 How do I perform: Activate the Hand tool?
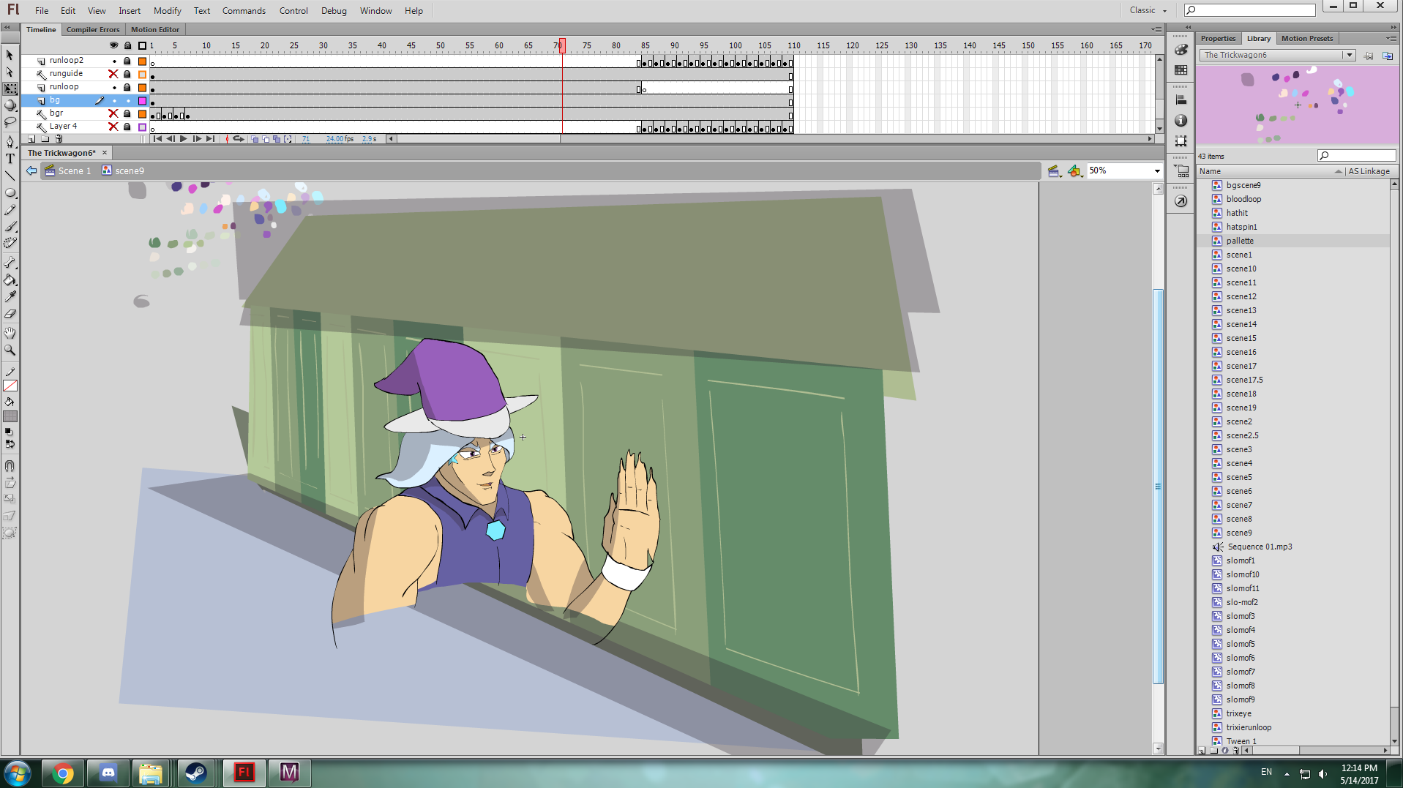10,333
